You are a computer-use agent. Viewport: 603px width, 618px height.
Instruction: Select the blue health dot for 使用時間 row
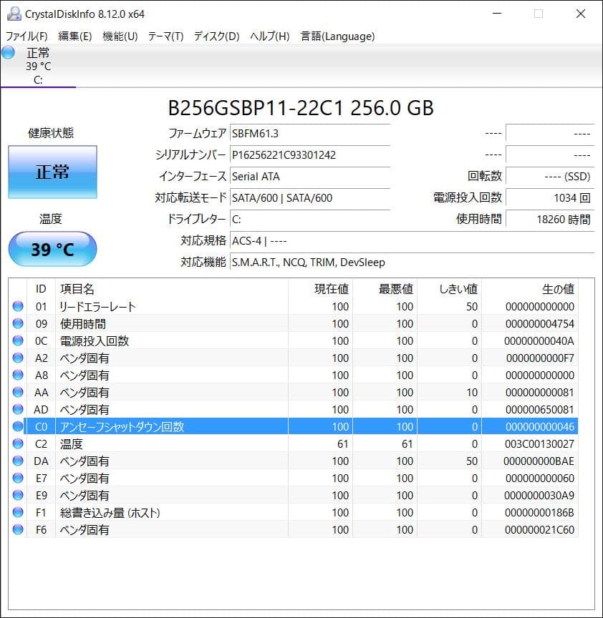(x=17, y=323)
